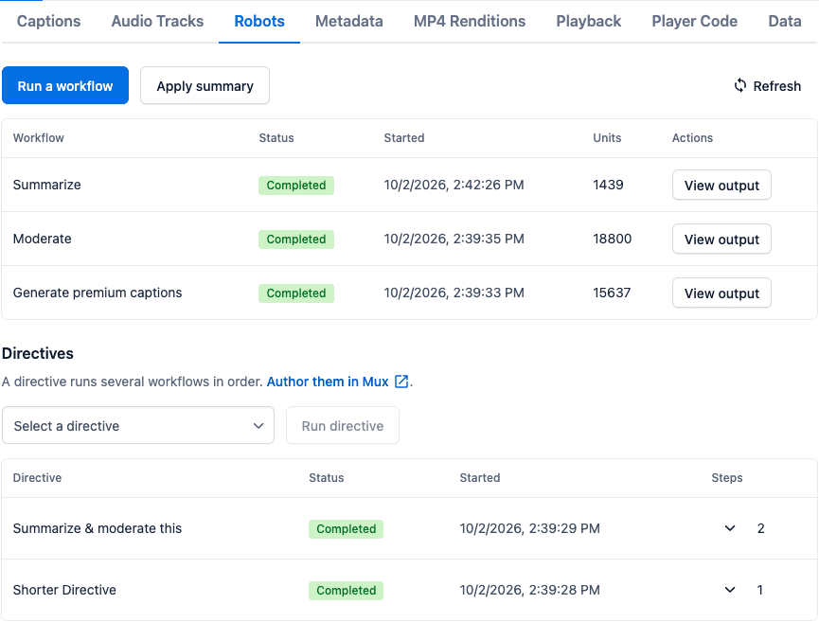819x622 pixels.
Task: Click the Refresh circular arrows icon
Action: (x=740, y=85)
